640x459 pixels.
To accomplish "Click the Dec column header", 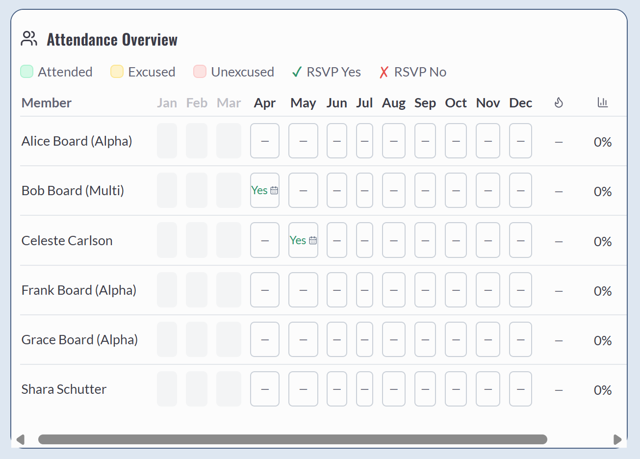I will [x=521, y=103].
